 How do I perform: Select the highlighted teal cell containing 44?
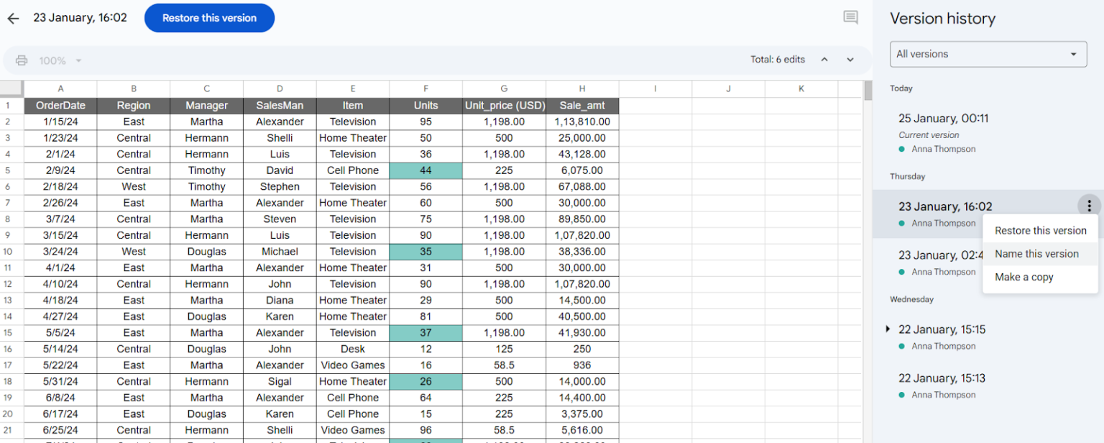(425, 170)
